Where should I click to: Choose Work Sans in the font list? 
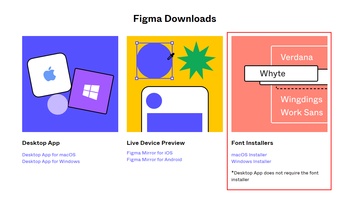302,112
